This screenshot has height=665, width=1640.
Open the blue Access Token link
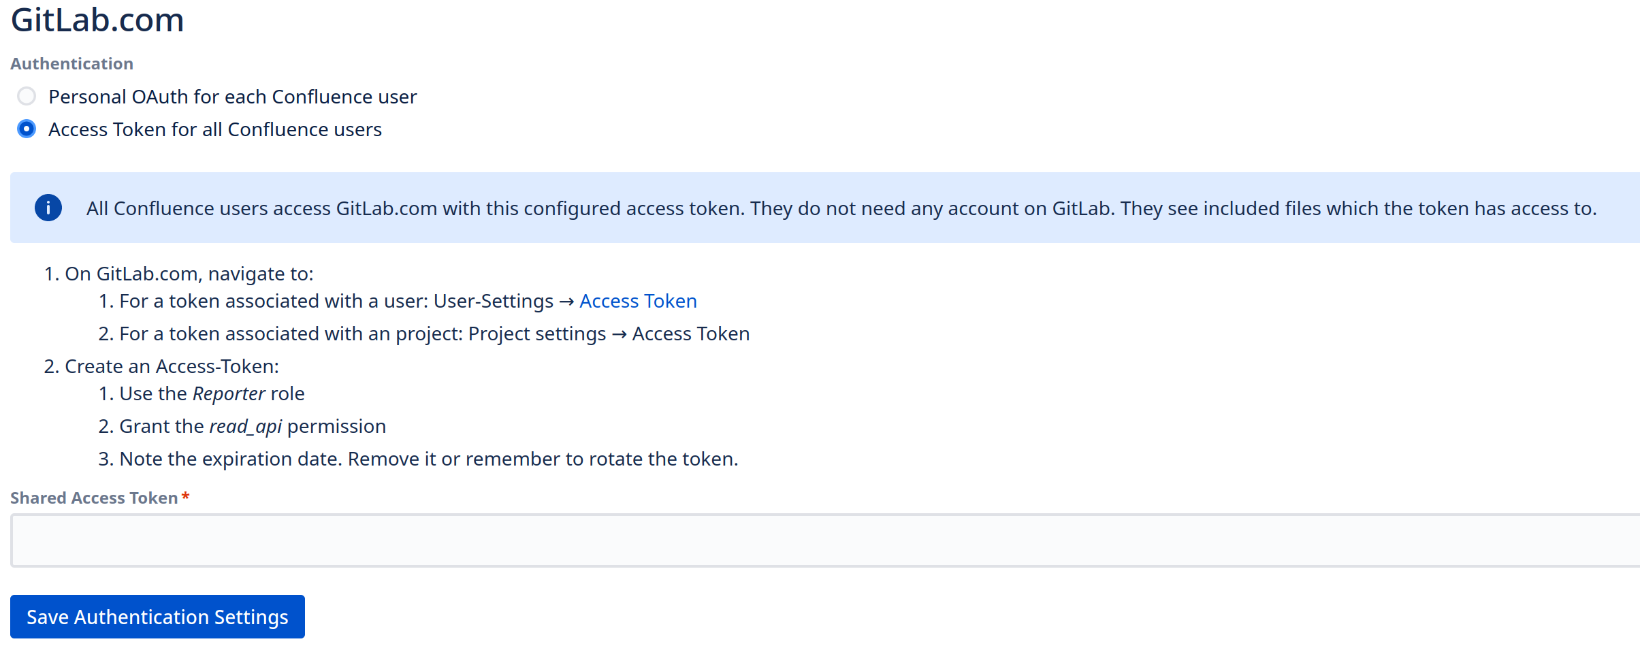point(638,301)
